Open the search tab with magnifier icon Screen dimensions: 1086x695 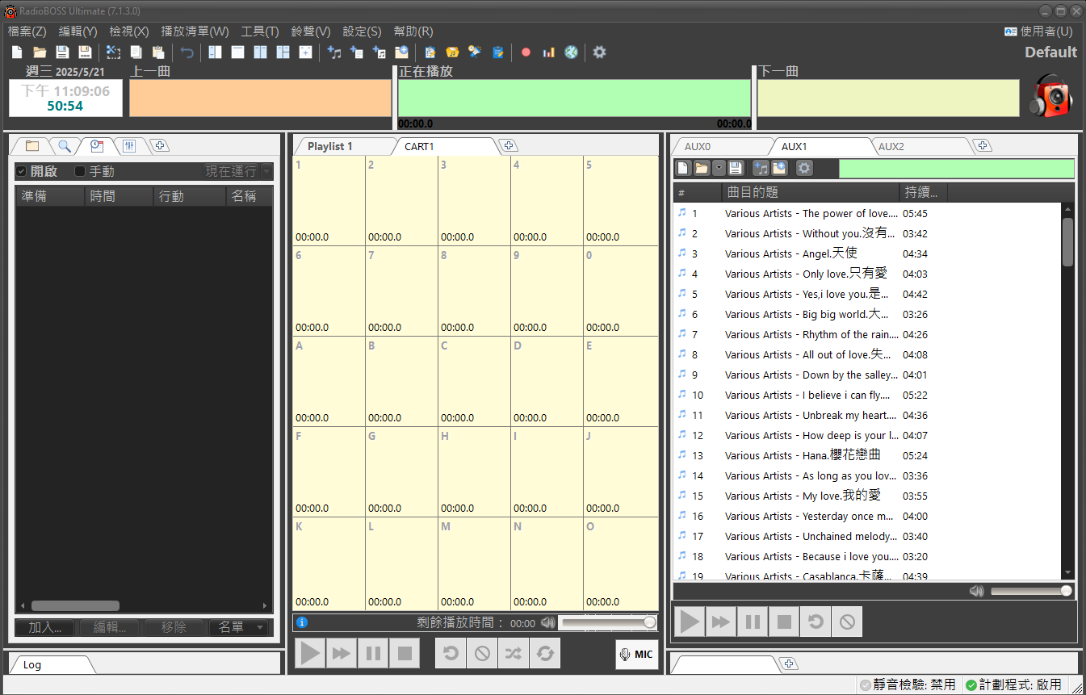point(64,146)
